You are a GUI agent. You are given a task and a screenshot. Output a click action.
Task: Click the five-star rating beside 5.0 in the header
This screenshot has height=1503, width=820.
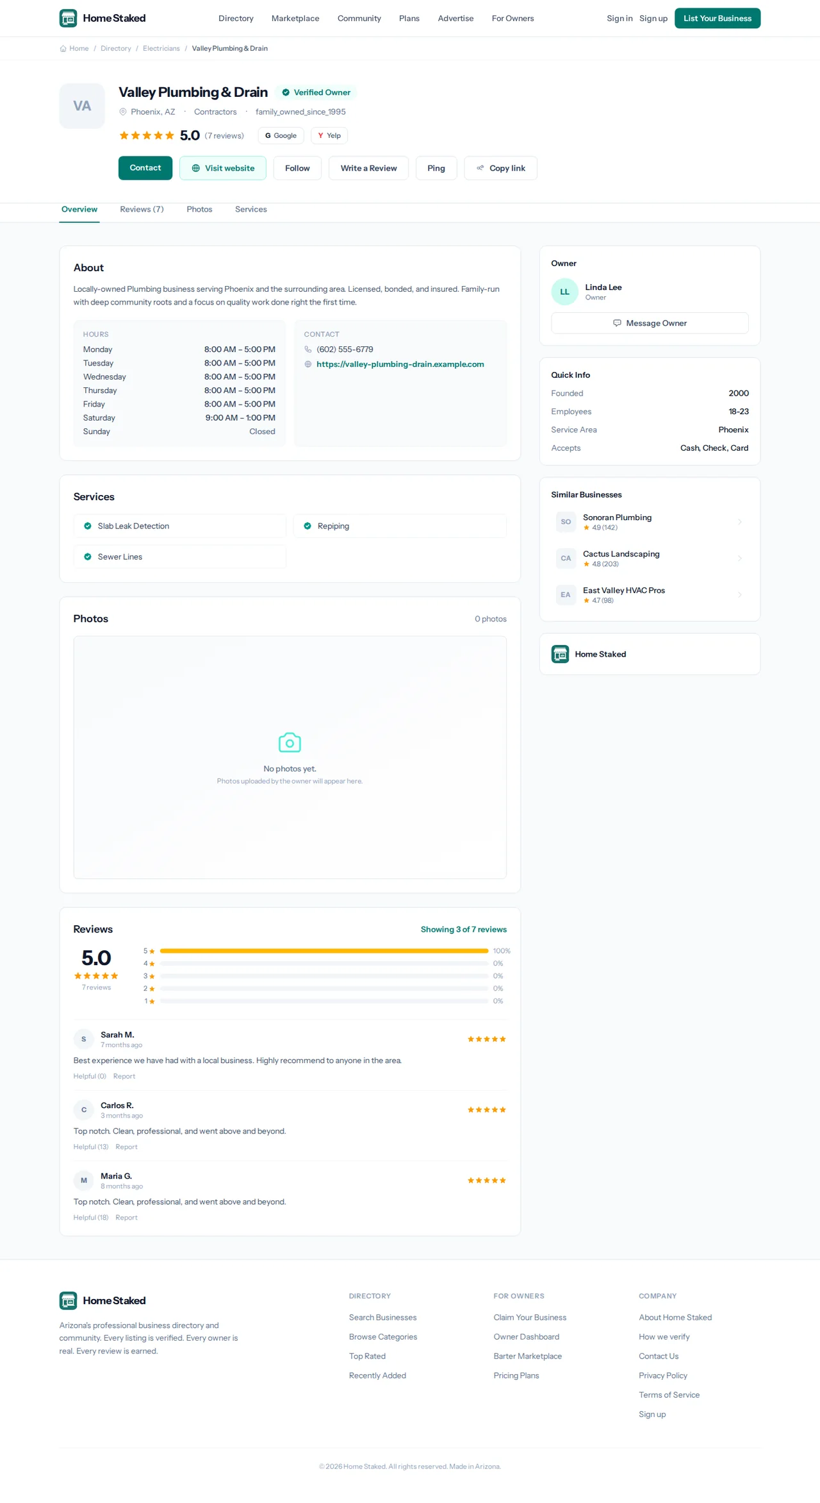[x=147, y=135]
